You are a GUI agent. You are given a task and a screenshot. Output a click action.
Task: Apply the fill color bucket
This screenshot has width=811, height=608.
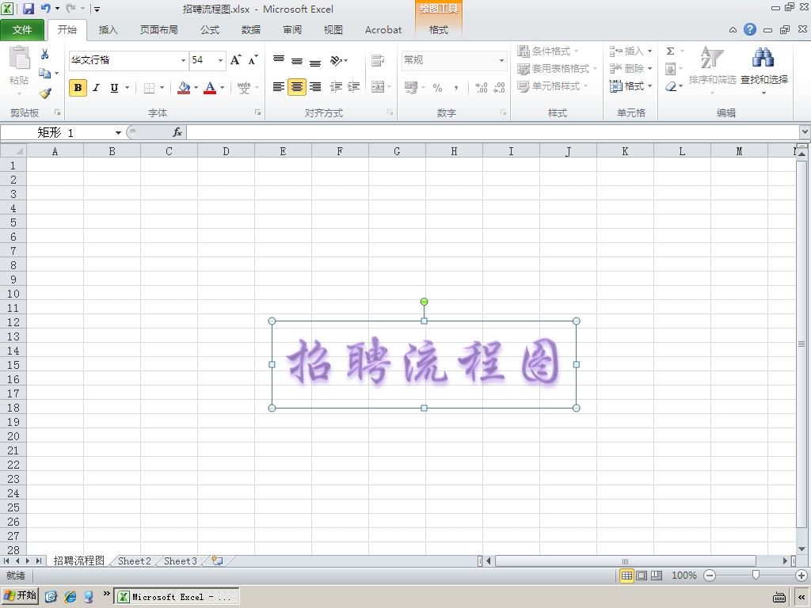click(184, 87)
